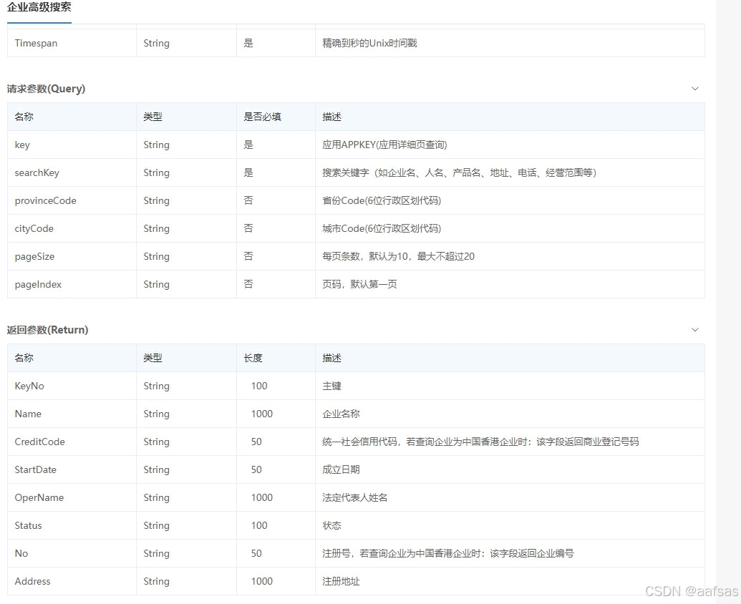Viewport: 741px width, 604px height.
Task: Click the length 1000 in OperName row
Action: coord(262,497)
